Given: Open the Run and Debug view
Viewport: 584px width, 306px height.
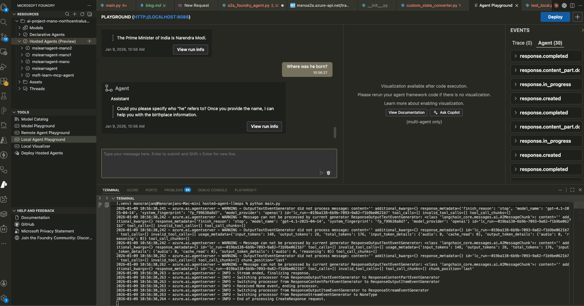Looking at the screenshot, I should (x=4, y=67).
